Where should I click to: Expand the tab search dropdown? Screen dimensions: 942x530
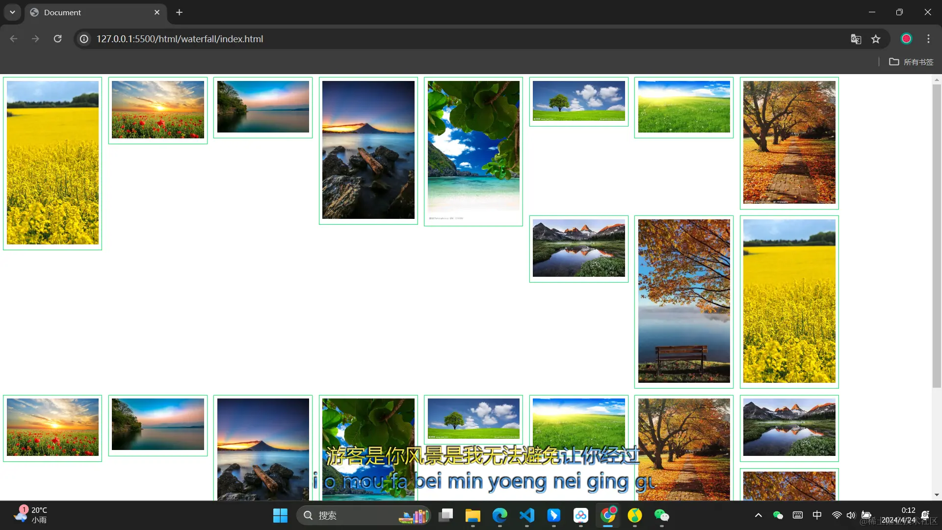tap(12, 12)
